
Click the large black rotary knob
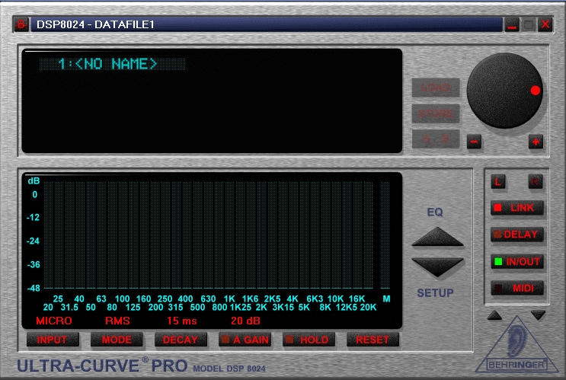point(504,91)
